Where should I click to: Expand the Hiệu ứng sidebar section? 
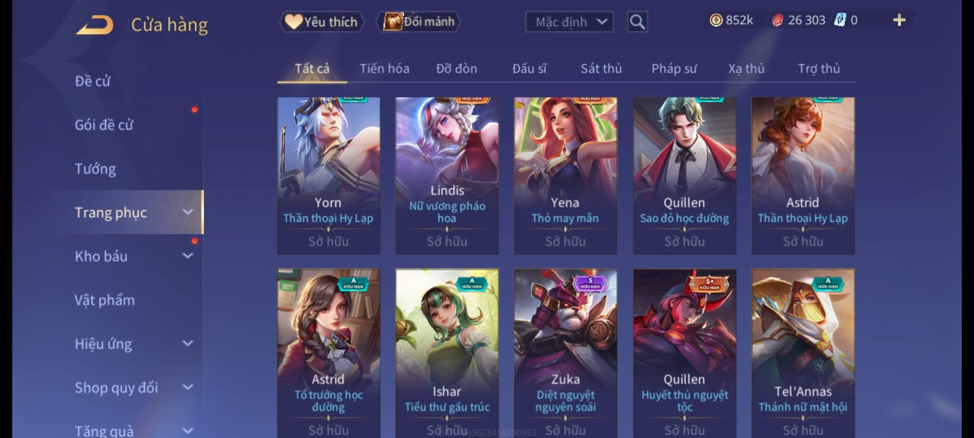[x=134, y=344]
